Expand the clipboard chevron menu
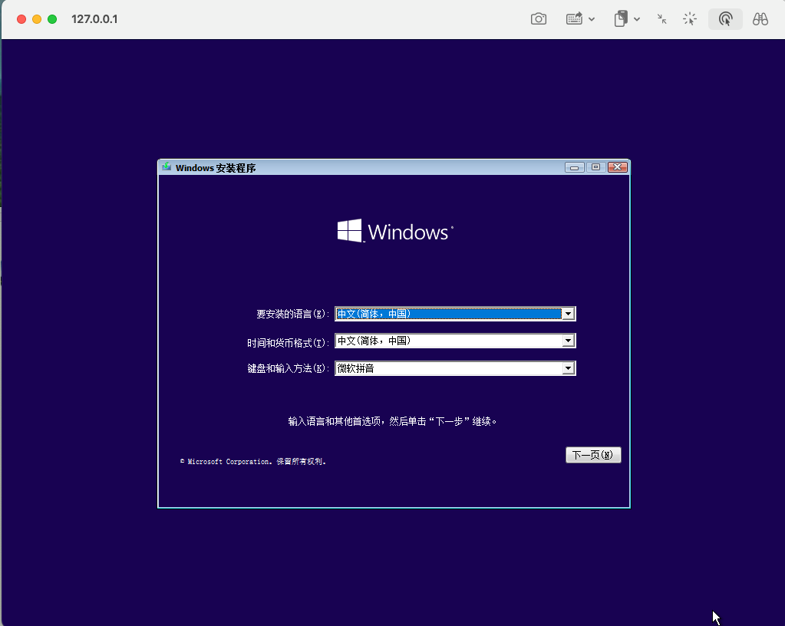Image resolution: width=785 pixels, height=626 pixels. [x=637, y=20]
